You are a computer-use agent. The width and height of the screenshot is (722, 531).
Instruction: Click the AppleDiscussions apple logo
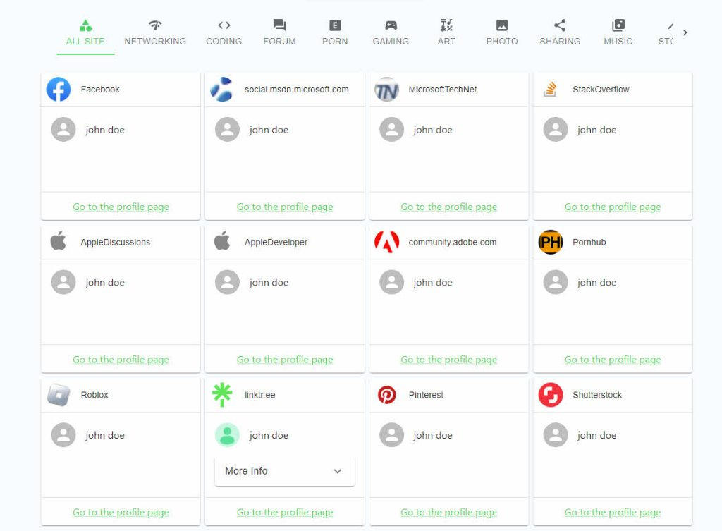click(59, 241)
